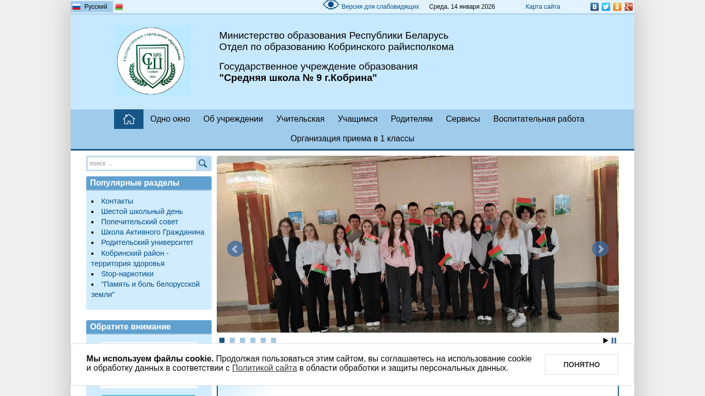Open the Карта сайта link
This screenshot has width=705, height=396.
coord(543,7)
